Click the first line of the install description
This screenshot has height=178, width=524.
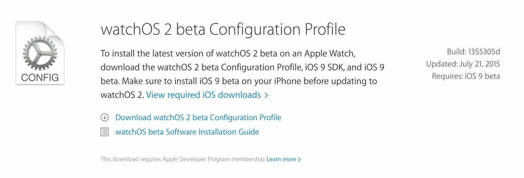tap(230, 53)
